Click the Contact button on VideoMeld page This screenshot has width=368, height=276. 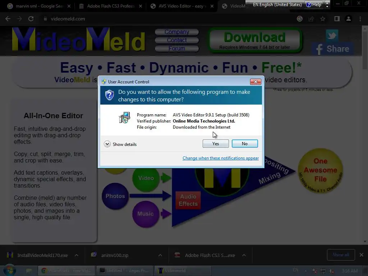(x=177, y=40)
